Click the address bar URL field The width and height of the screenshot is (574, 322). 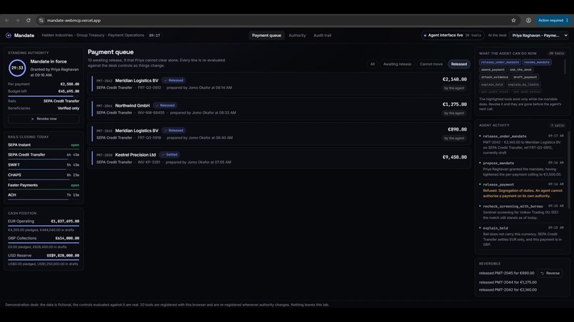point(275,21)
